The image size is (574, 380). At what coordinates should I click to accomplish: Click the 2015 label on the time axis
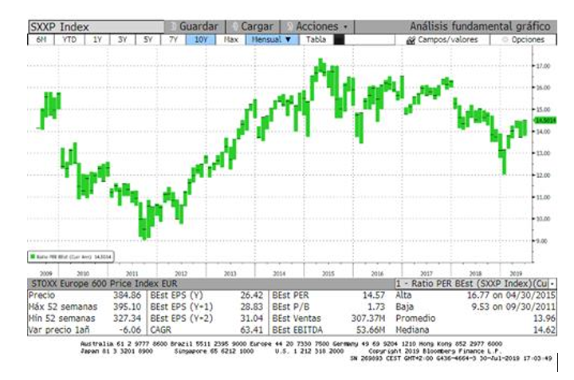coord(328,274)
